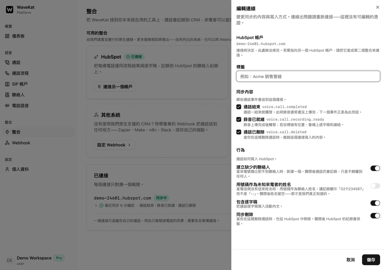Click the HubSpot card plug icon

[96, 57]
